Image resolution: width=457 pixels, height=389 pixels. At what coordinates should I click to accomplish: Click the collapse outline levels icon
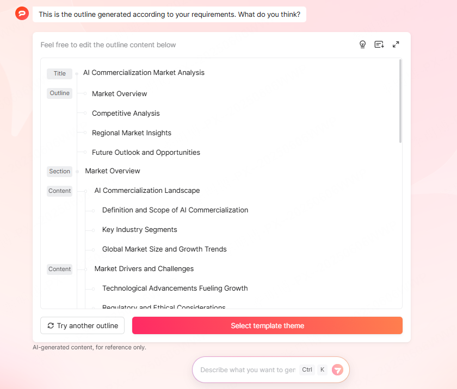(x=379, y=45)
